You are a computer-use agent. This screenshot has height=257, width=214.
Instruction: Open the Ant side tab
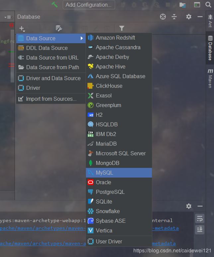click(210, 21)
